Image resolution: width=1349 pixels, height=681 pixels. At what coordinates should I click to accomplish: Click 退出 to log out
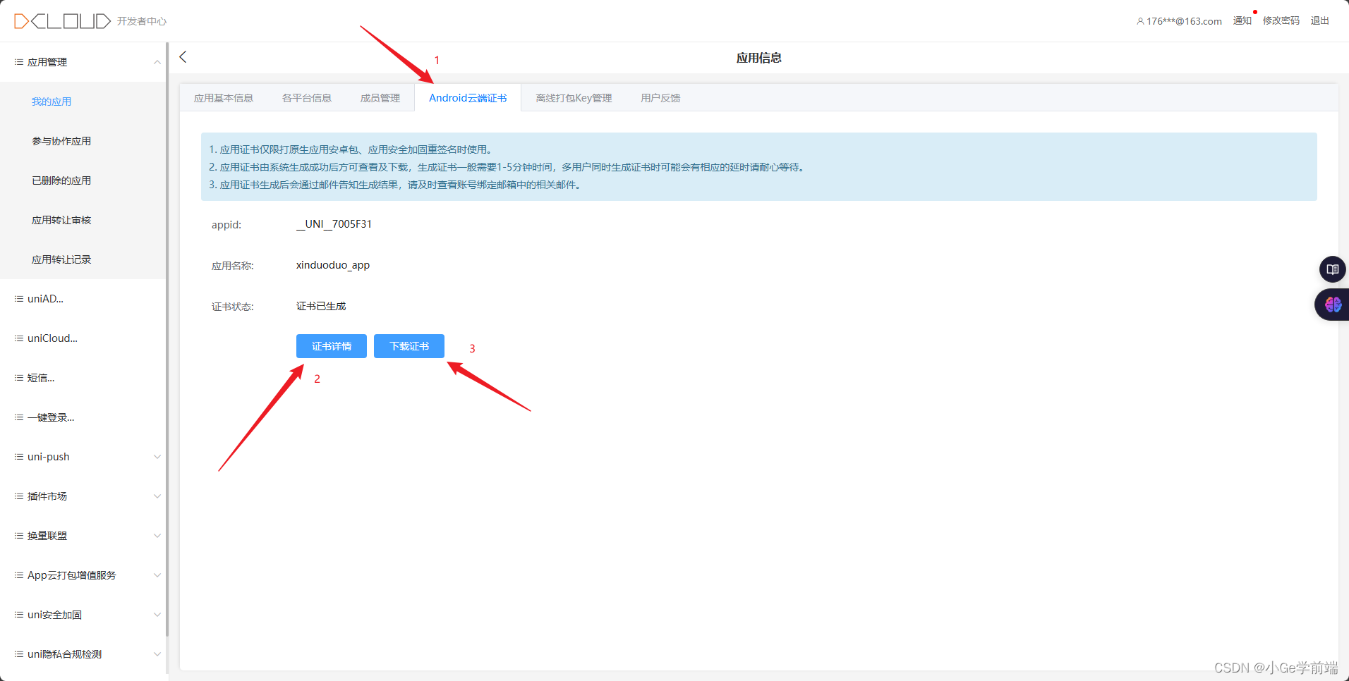tap(1320, 21)
